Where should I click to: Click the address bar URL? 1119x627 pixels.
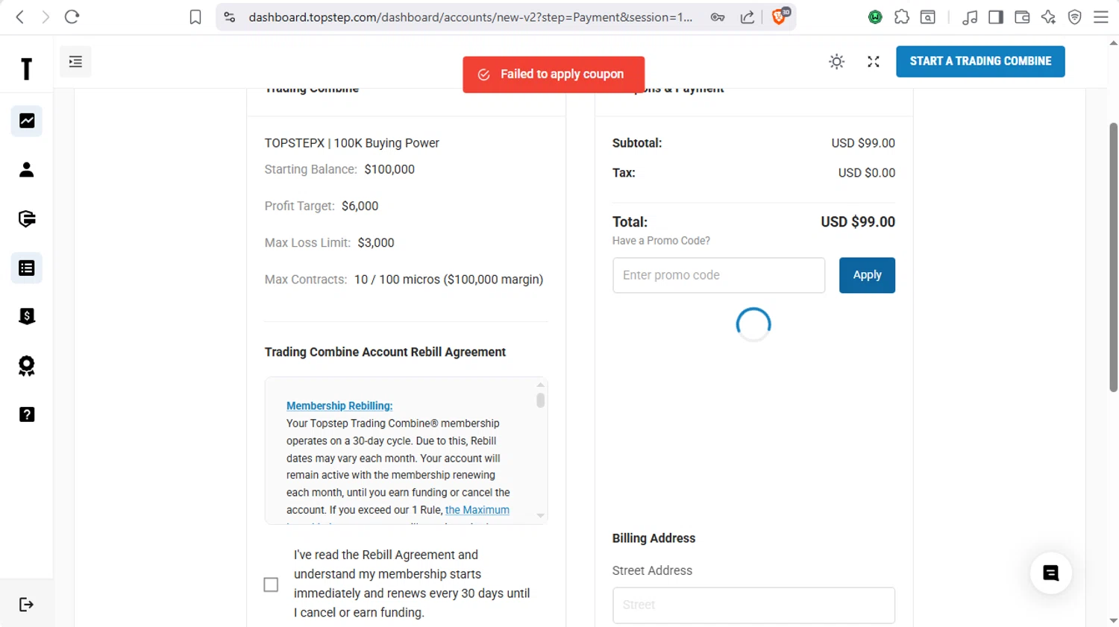pyautogui.click(x=470, y=16)
